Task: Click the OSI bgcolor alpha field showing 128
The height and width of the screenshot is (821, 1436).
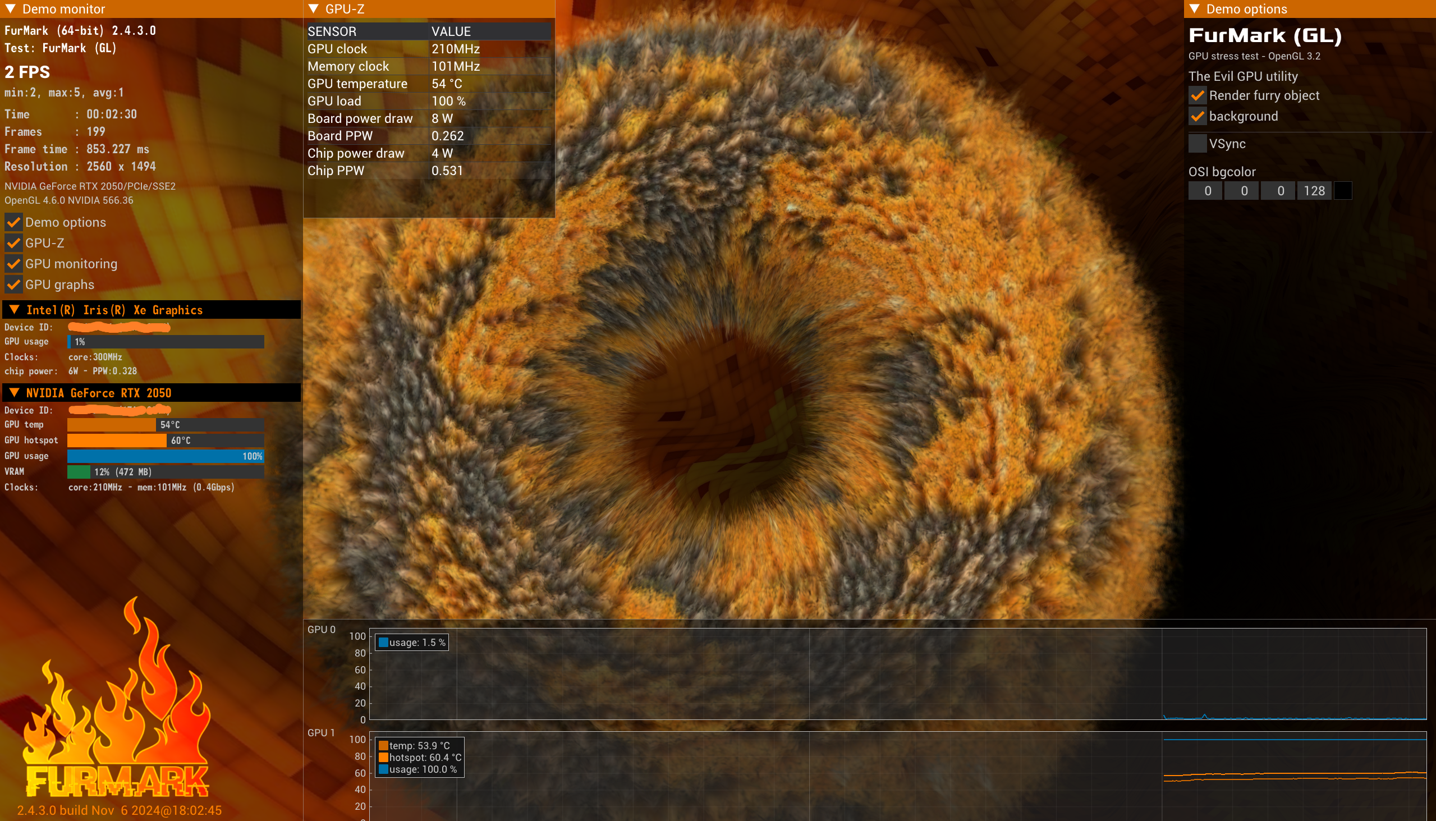Action: click(x=1314, y=191)
